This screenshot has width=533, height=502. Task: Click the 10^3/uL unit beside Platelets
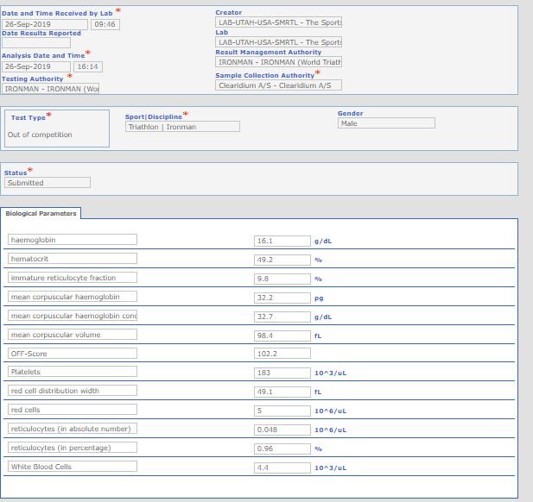click(x=330, y=373)
